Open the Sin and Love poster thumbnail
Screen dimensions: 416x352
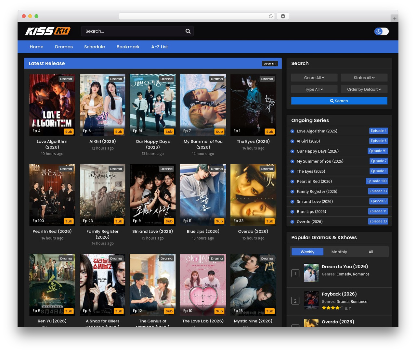(x=153, y=195)
